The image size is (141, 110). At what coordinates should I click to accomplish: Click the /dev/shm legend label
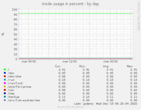[x=14, y=77]
